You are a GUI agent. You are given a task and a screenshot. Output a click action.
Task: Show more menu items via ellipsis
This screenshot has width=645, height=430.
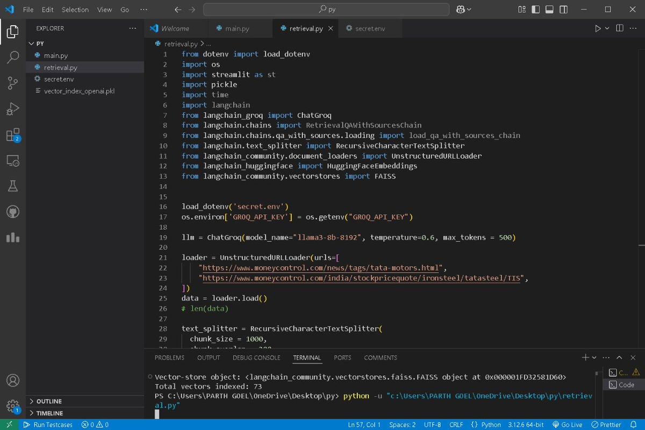(x=143, y=10)
